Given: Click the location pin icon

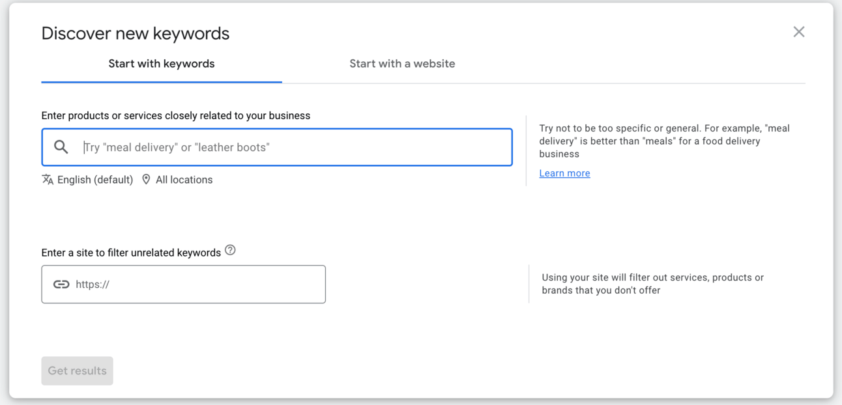Looking at the screenshot, I should 146,180.
